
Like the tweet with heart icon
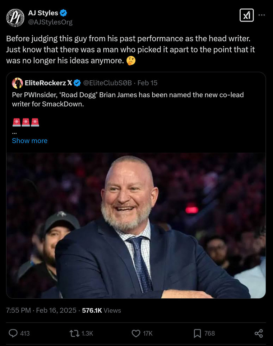(x=136, y=333)
